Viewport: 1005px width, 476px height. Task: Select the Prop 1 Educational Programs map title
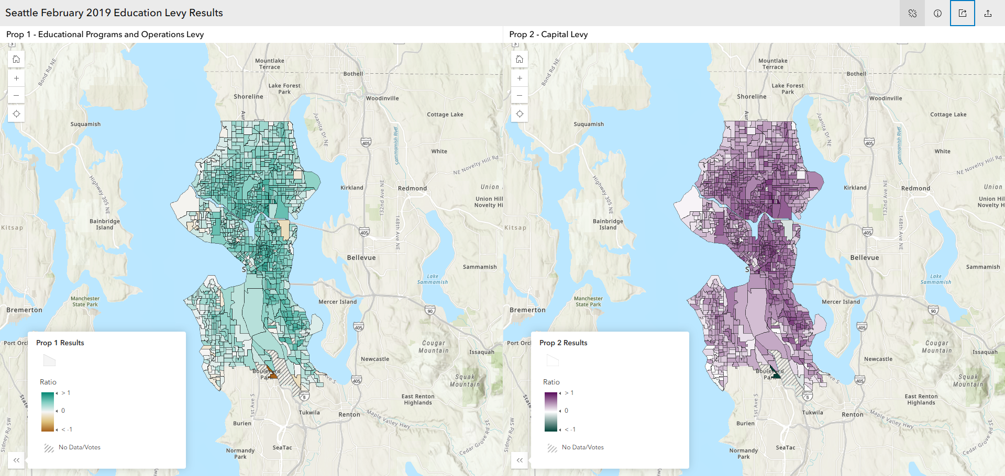pos(105,35)
